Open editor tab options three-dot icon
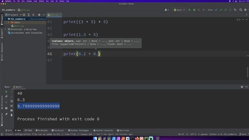Image resolution: width=249 pixels, height=140 pixels. point(247,15)
